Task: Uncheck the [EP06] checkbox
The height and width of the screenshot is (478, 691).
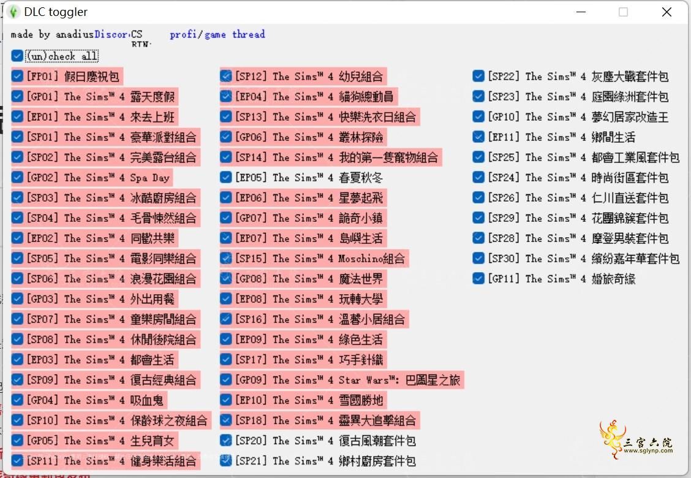Action: tap(225, 198)
